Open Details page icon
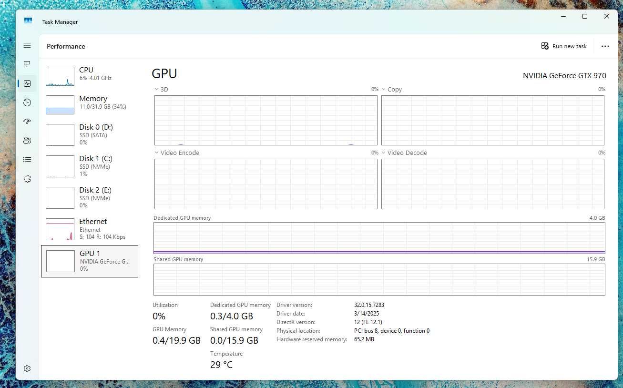Image resolution: width=623 pixels, height=388 pixels. tap(27, 159)
